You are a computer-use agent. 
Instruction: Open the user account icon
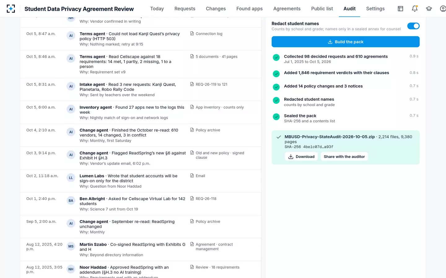coord(443,9)
